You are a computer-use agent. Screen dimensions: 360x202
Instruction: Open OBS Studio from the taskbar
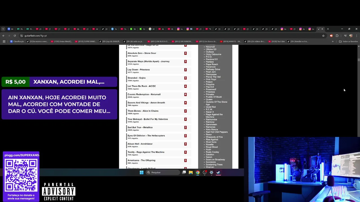pyautogui.click(x=204, y=173)
